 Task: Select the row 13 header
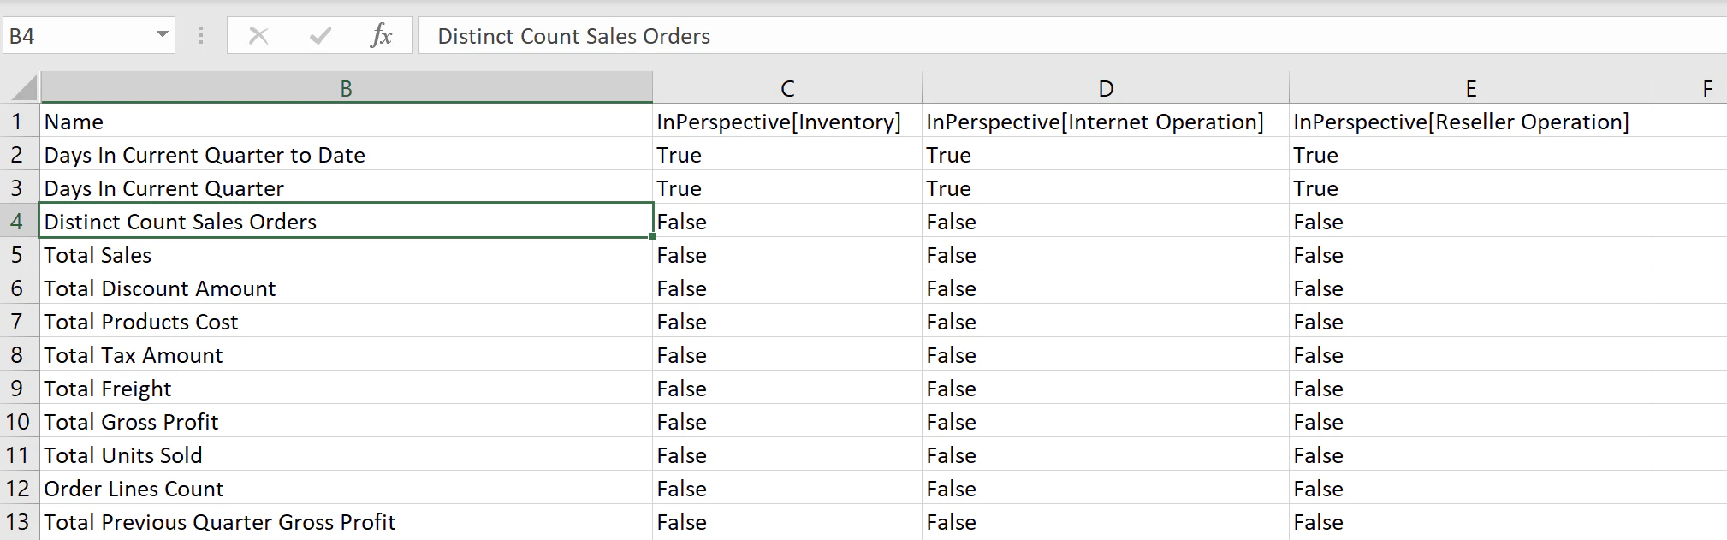pos(19,522)
